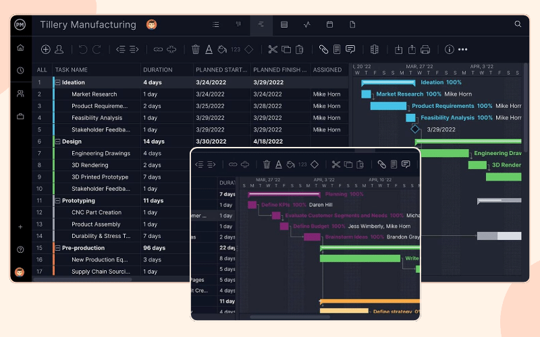
Task: Collapse the Design task group
Action: [58, 142]
